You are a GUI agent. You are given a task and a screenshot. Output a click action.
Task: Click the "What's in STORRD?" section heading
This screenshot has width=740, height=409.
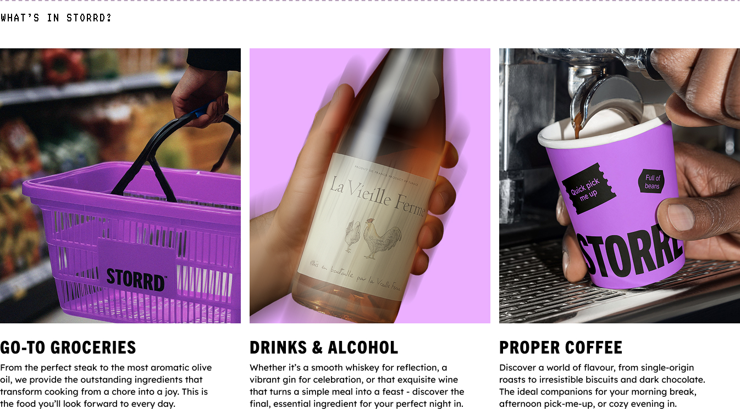[x=56, y=18]
